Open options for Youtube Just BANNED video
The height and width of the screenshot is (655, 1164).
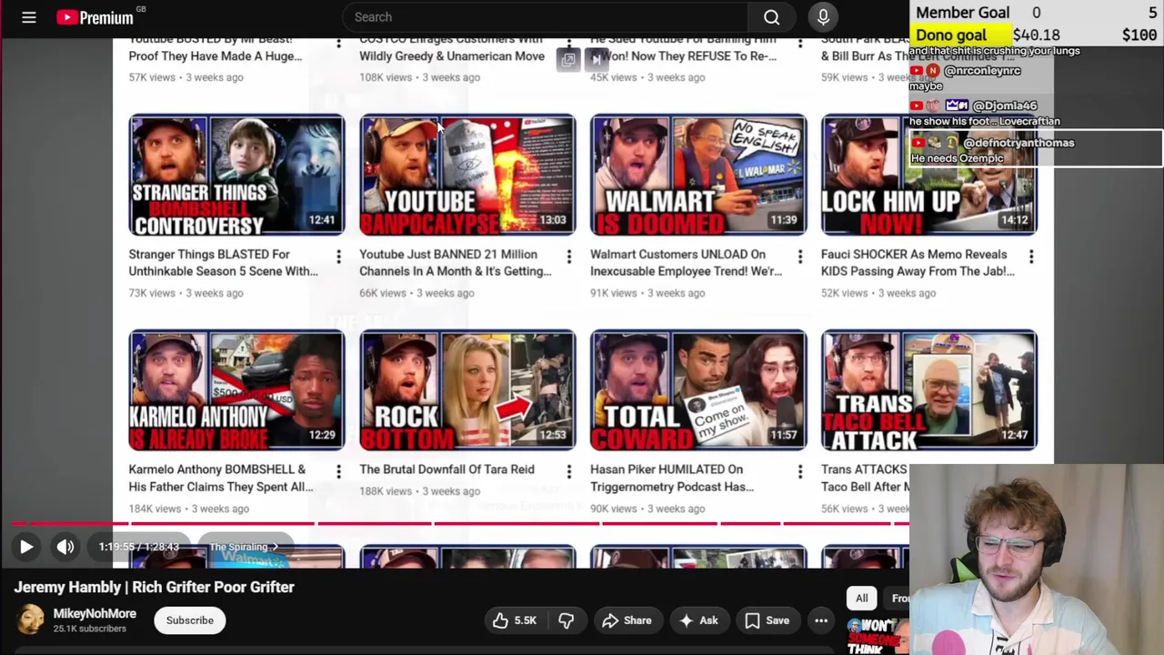[569, 257]
